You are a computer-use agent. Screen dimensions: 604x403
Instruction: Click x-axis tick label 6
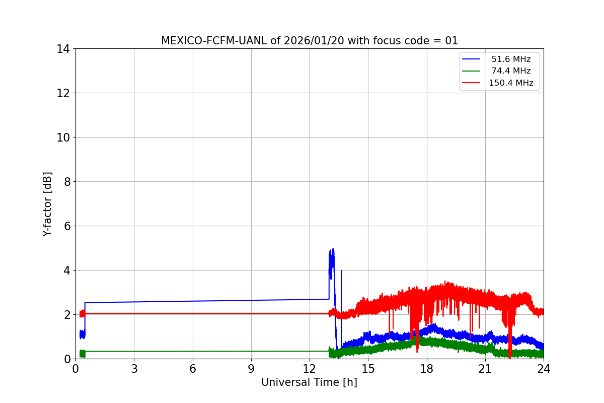tap(193, 369)
